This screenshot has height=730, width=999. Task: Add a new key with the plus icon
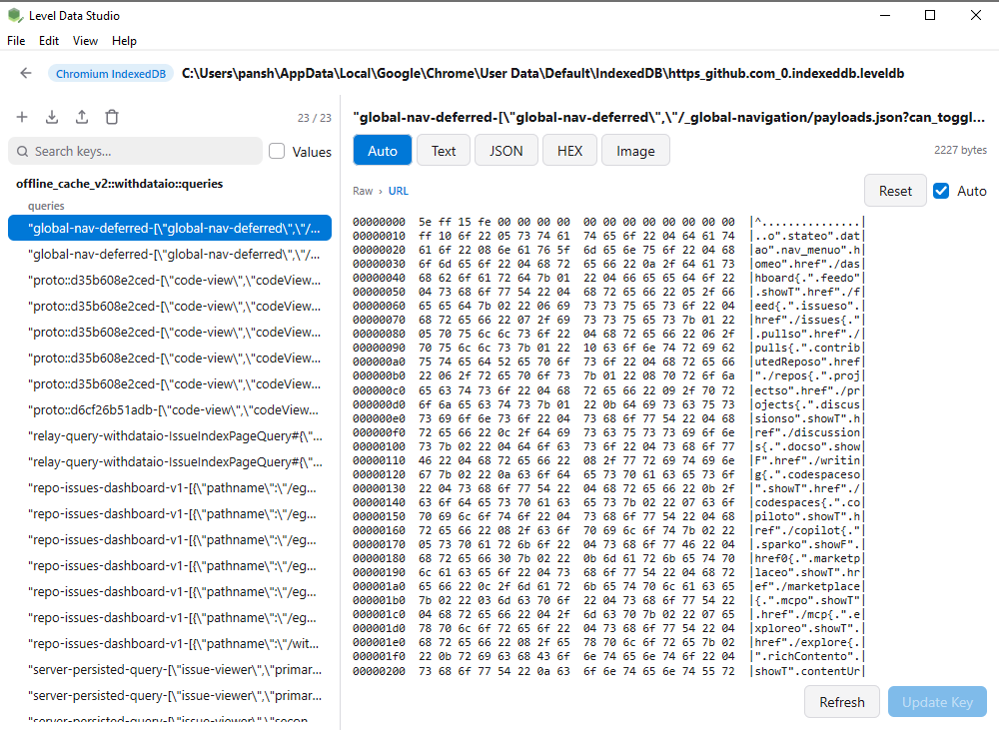pyautogui.click(x=22, y=117)
